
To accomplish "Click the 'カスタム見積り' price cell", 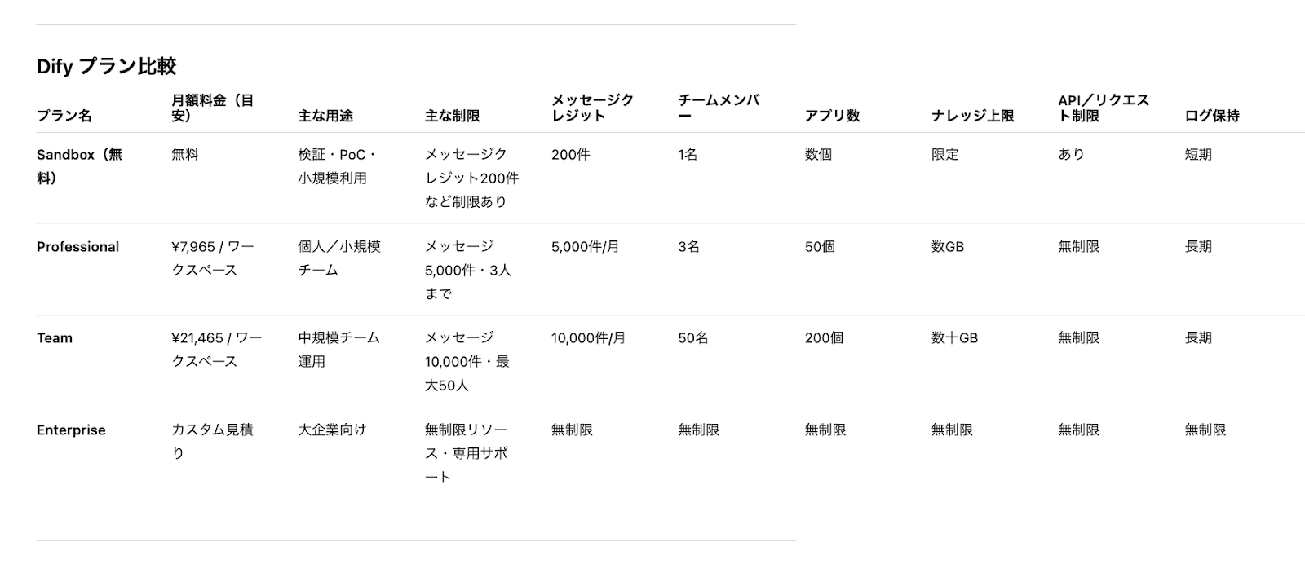I will (212, 440).
